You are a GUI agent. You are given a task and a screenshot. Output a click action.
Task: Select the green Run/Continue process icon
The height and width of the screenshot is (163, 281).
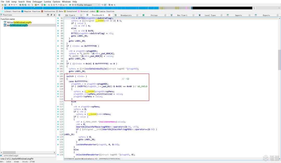[70, 4]
